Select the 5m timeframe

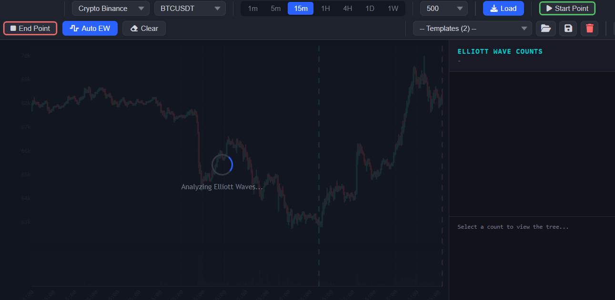276,9
